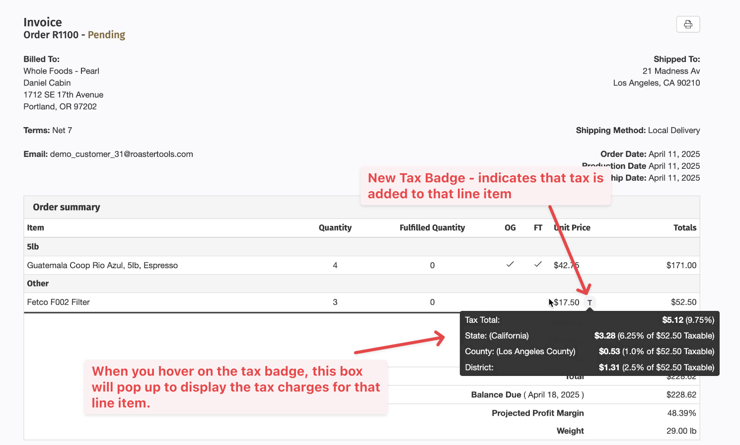Click the print invoice button
This screenshot has height=445, width=740.
pyautogui.click(x=688, y=24)
